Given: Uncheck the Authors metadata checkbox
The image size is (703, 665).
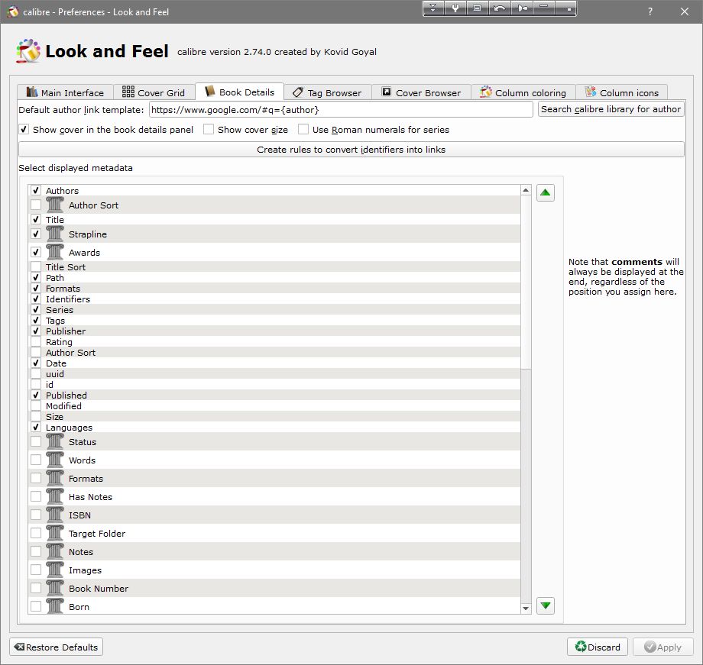Looking at the screenshot, I should point(36,190).
